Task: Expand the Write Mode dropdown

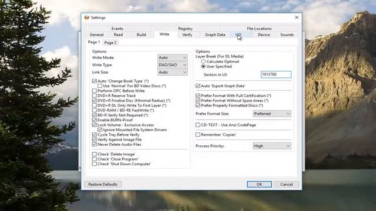Action: (x=172, y=57)
